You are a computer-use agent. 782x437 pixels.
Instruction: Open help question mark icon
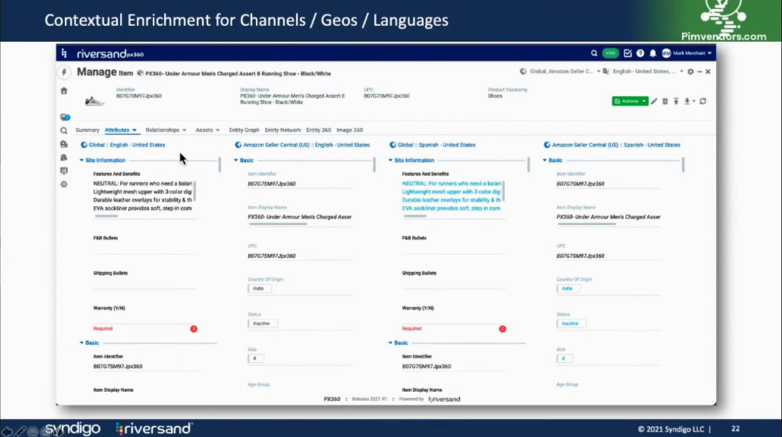pyautogui.click(x=641, y=53)
